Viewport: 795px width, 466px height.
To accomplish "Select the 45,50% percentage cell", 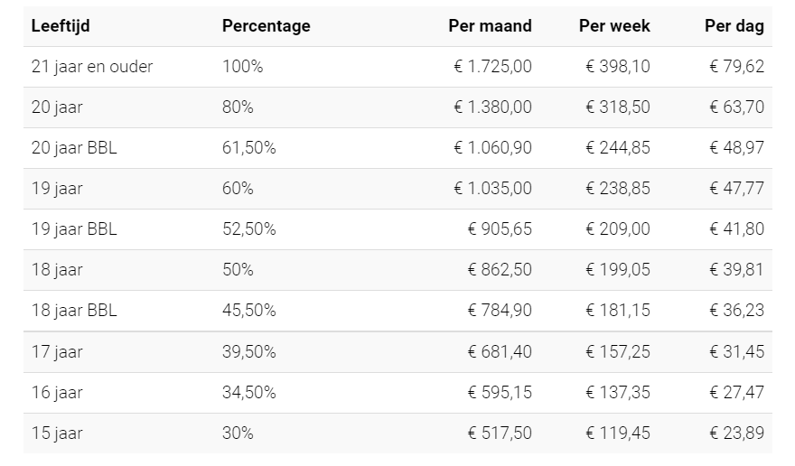I will tap(249, 311).
